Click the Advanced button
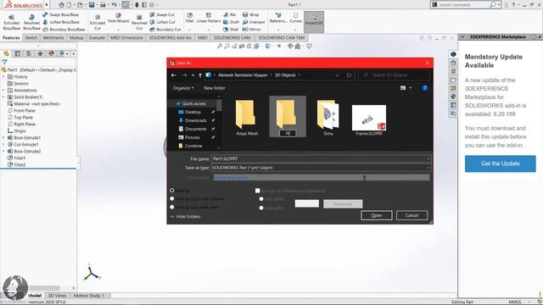This screenshot has width=543, height=305. pos(343,204)
